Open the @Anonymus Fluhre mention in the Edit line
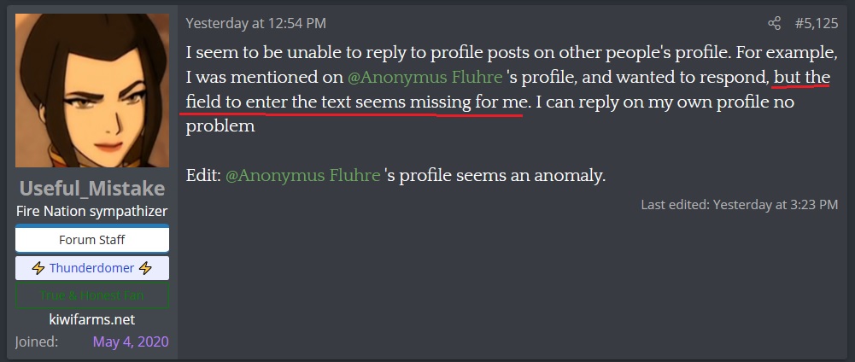The image size is (855, 362). 302,176
